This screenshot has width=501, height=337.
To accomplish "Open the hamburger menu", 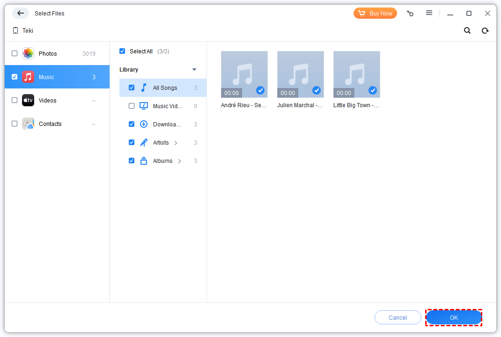I will point(429,13).
